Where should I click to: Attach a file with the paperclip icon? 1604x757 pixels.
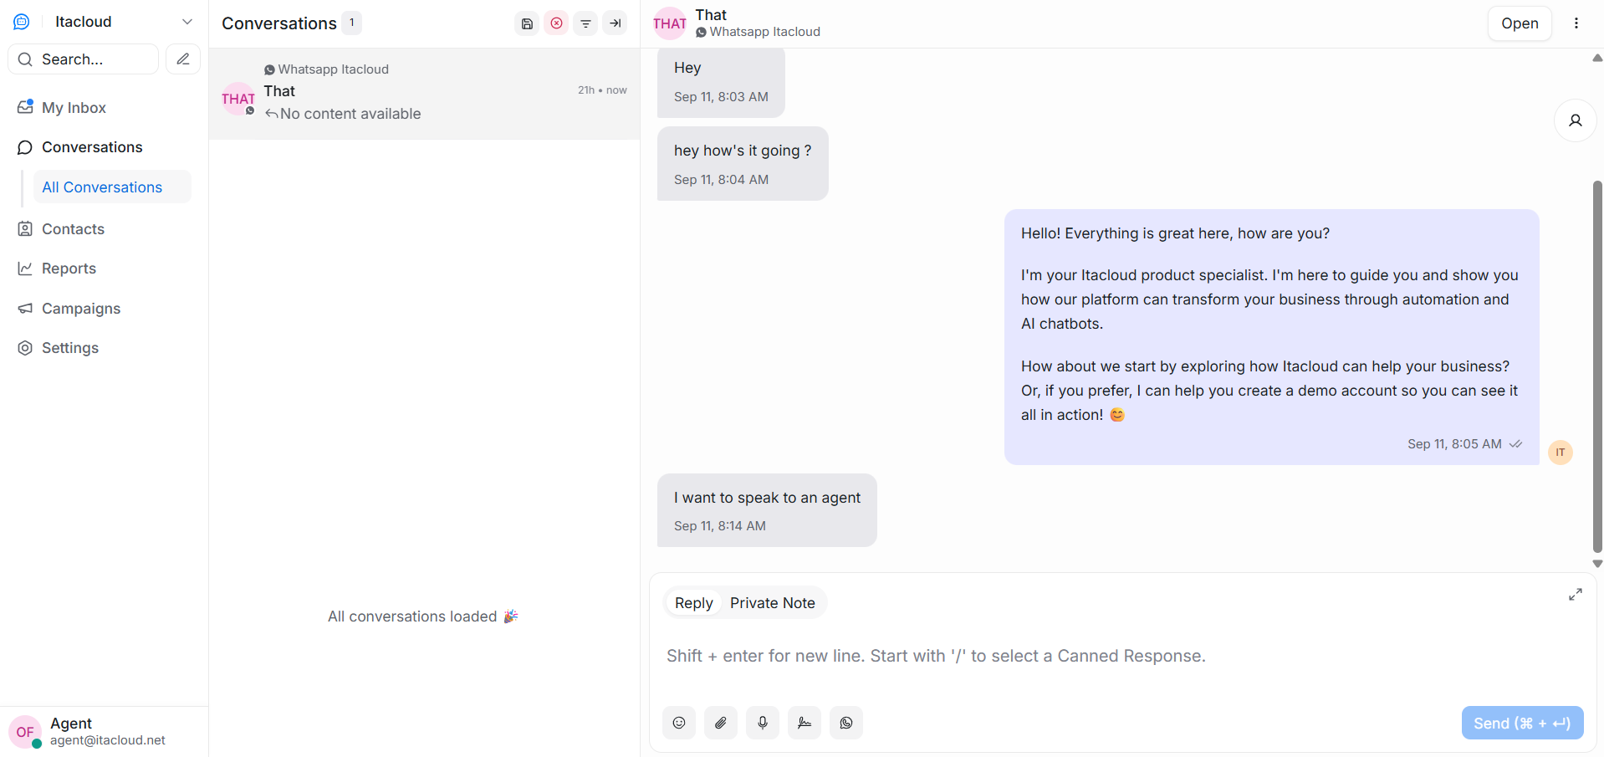[721, 723]
